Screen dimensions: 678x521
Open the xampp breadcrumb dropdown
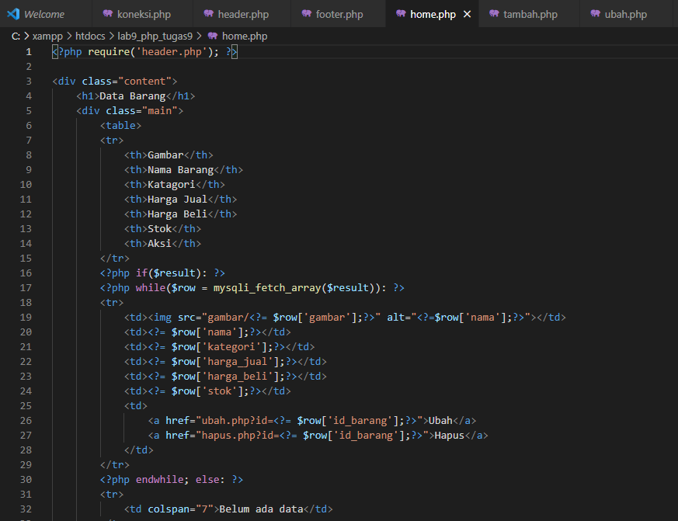[47, 36]
